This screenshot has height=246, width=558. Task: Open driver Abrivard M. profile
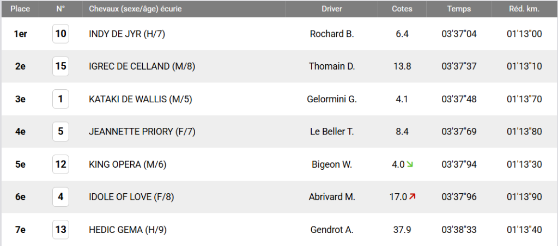coord(332,197)
